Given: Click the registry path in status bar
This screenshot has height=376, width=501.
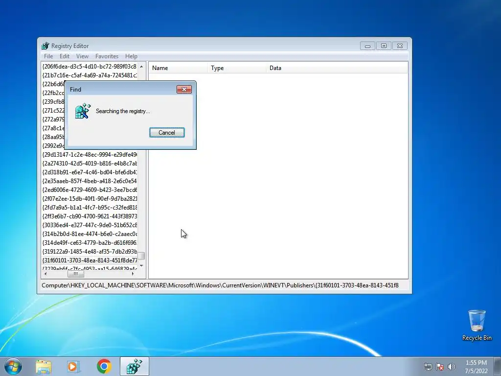Looking at the screenshot, I should [220, 285].
